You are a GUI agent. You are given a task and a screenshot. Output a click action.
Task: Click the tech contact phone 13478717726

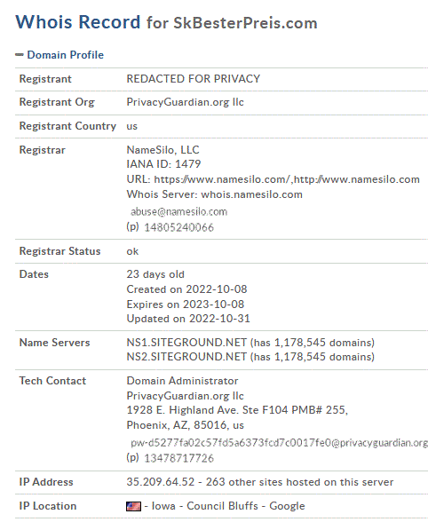pos(178,458)
